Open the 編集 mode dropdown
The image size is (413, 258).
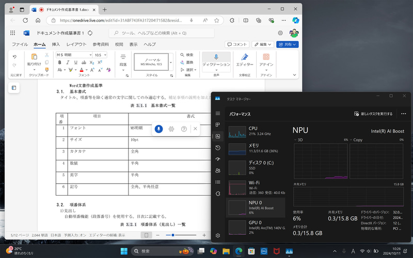coord(263,44)
